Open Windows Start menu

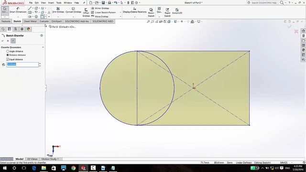click(x=4, y=168)
